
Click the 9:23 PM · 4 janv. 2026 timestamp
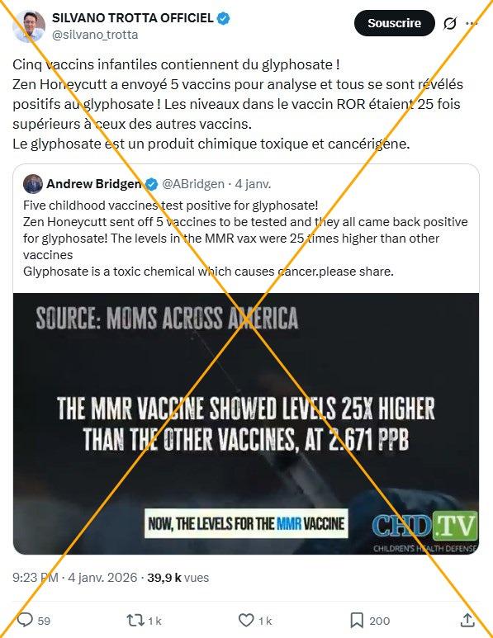75,578
